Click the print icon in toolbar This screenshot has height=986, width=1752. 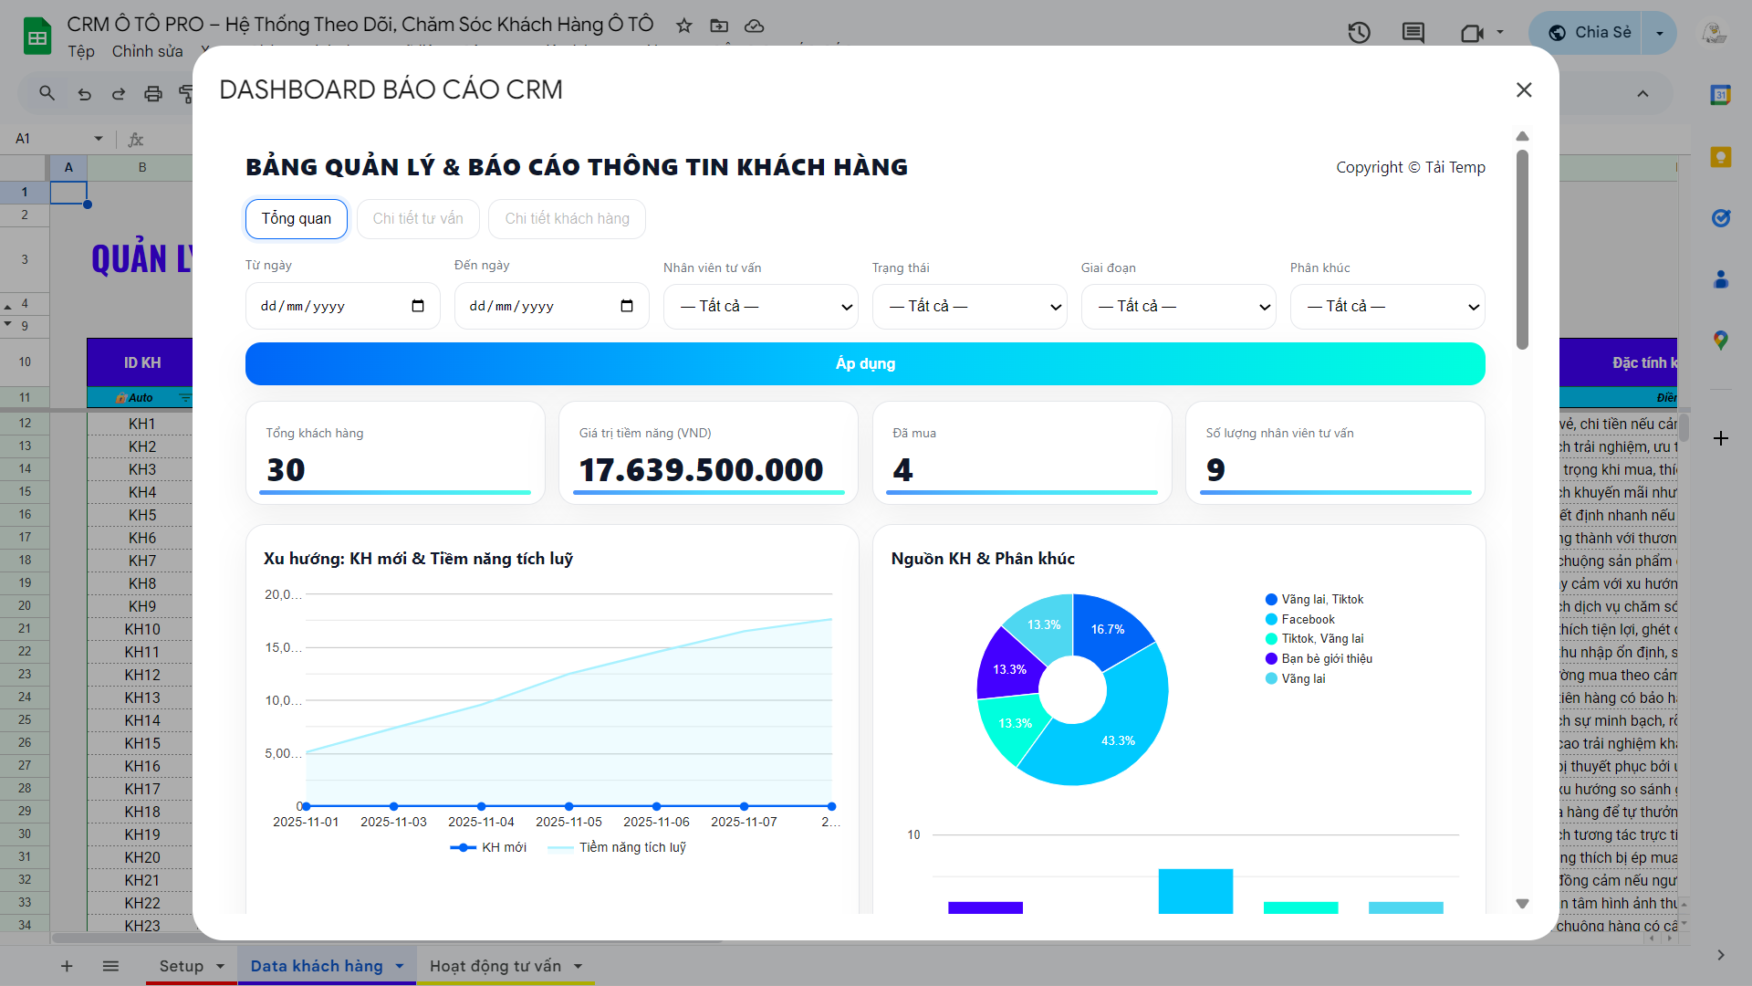153,93
